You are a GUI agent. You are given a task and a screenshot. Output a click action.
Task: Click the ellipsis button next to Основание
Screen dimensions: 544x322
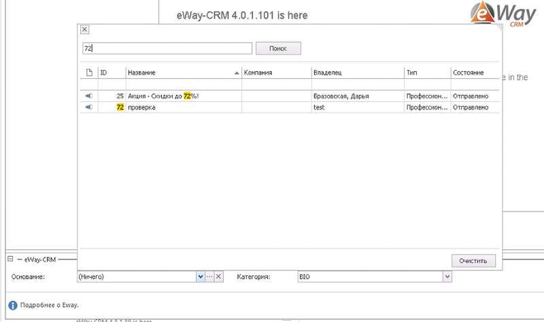tap(209, 276)
